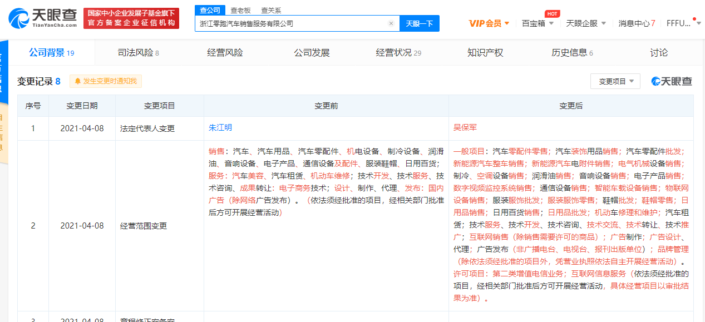Expand the 天眼企服 menu

(x=586, y=23)
